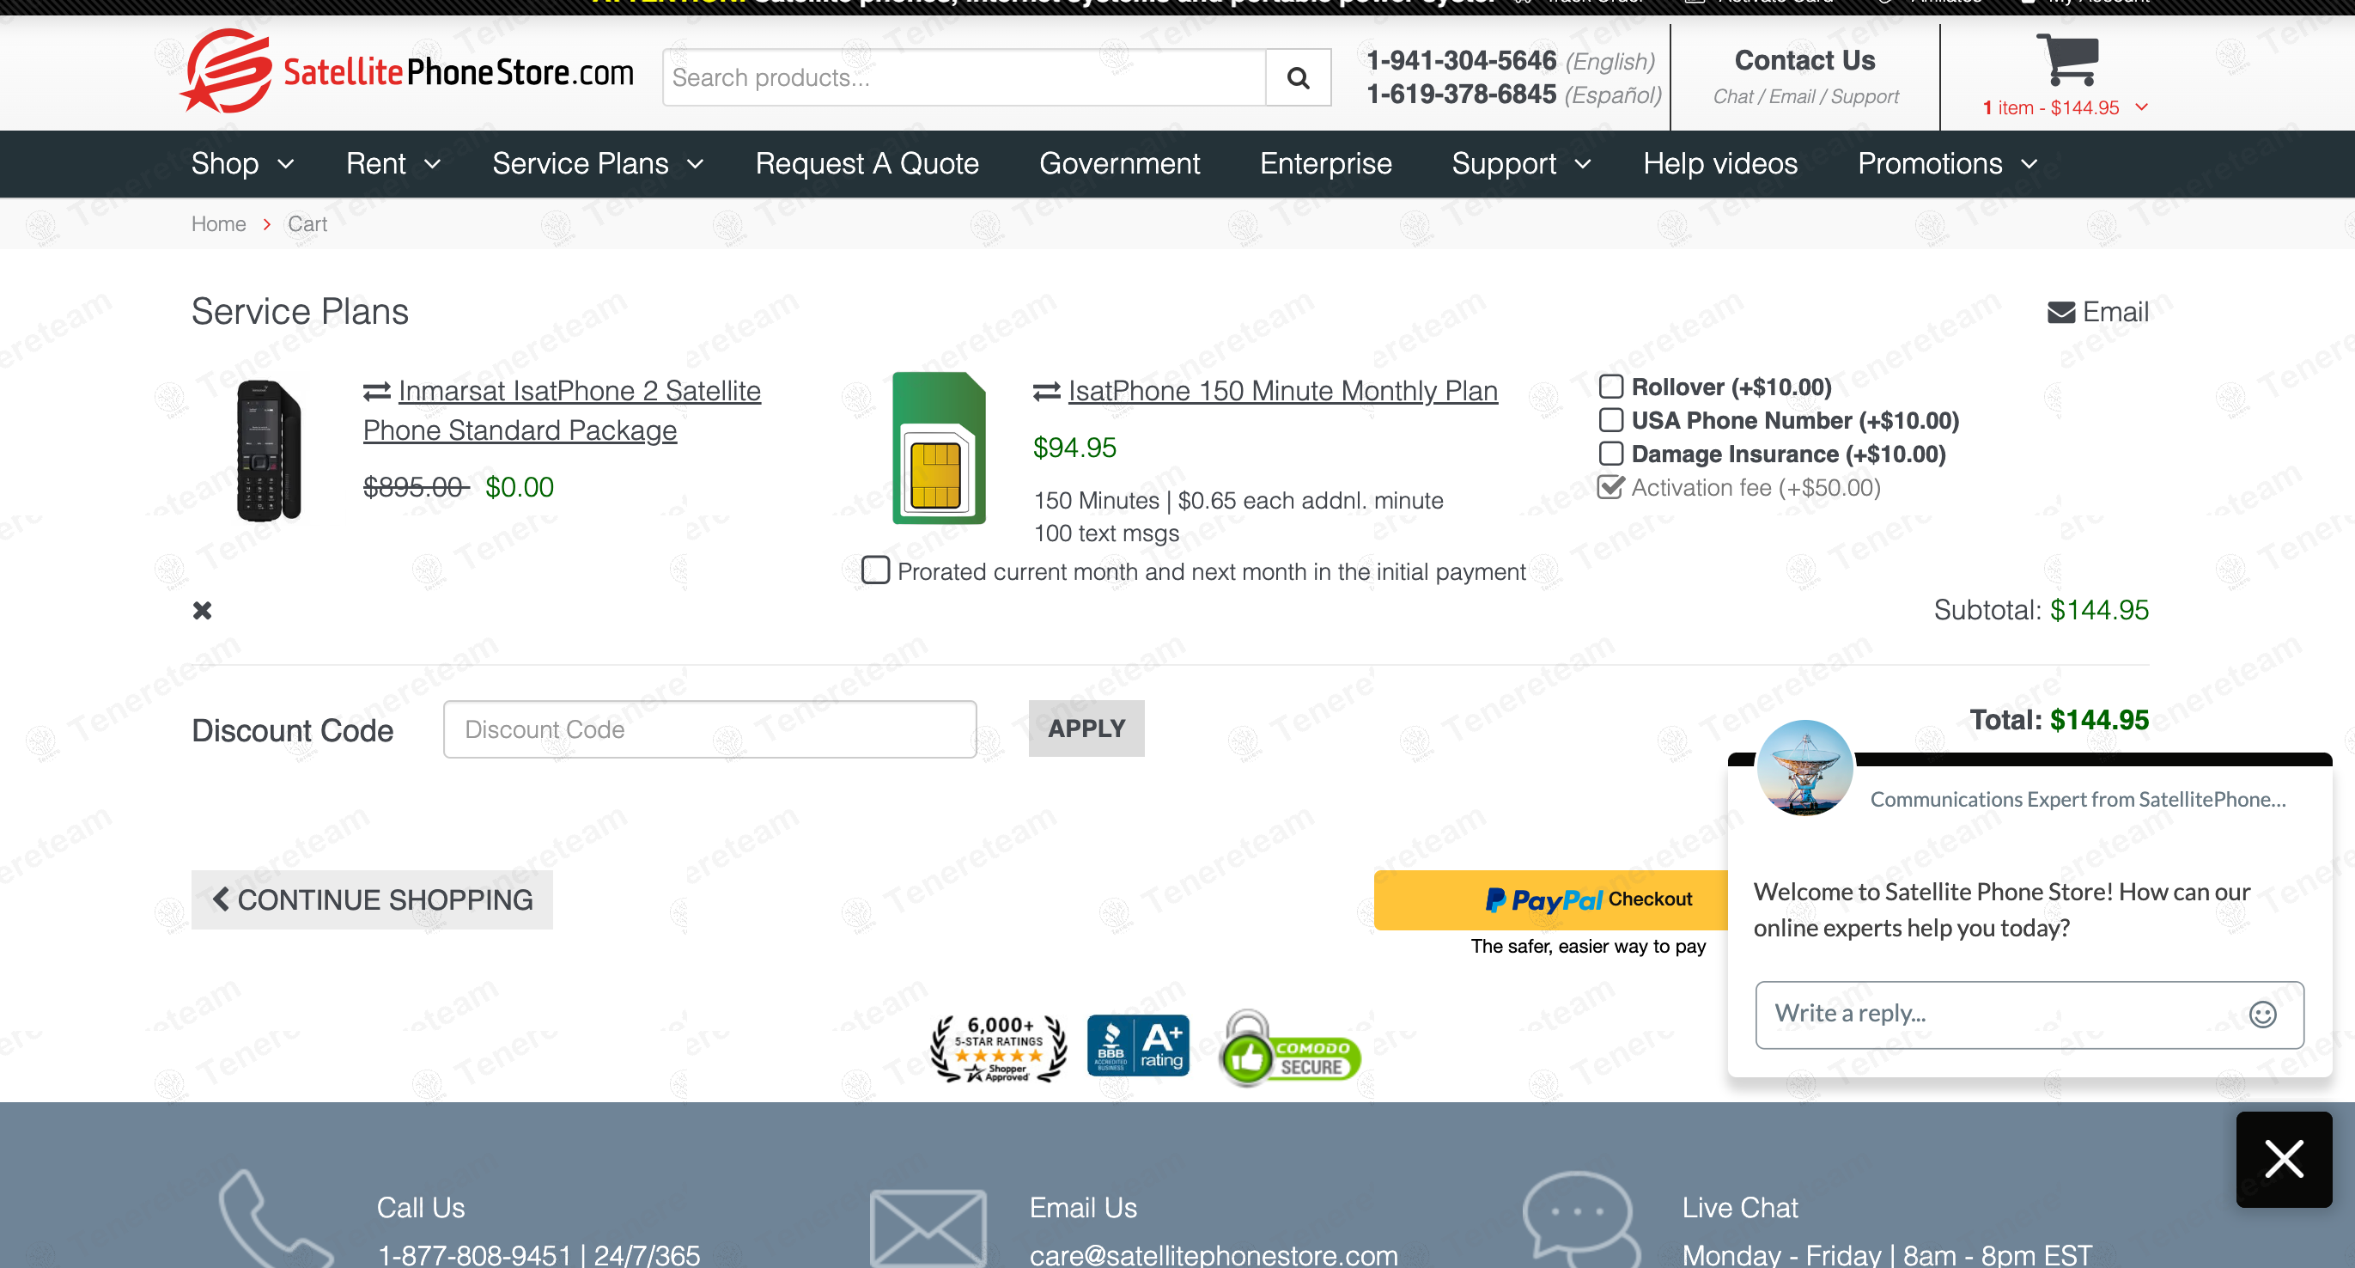Click the Total $144.95 amount

2099,721
